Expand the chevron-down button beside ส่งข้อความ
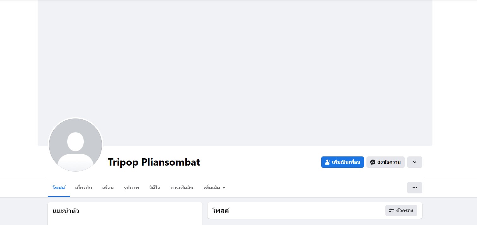Viewport: 477px width, 225px height. [x=414, y=162]
